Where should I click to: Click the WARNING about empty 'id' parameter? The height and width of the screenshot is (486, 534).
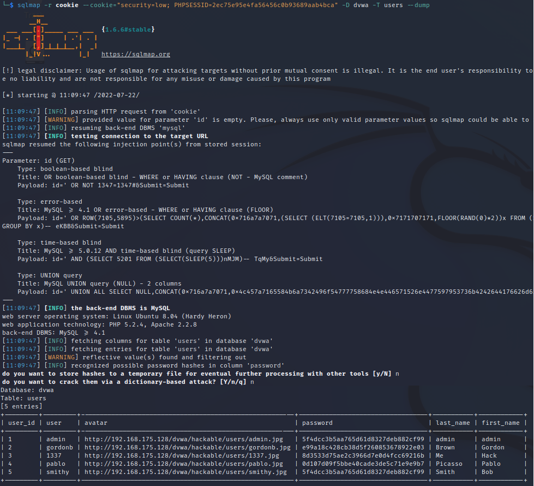pos(266,120)
